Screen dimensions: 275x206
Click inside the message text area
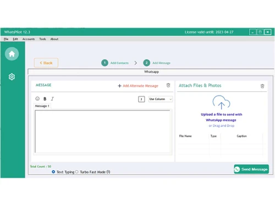(103, 131)
